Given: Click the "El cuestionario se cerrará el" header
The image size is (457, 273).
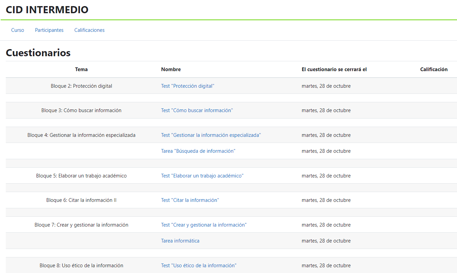Looking at the screenshot, I should (334, 69).
